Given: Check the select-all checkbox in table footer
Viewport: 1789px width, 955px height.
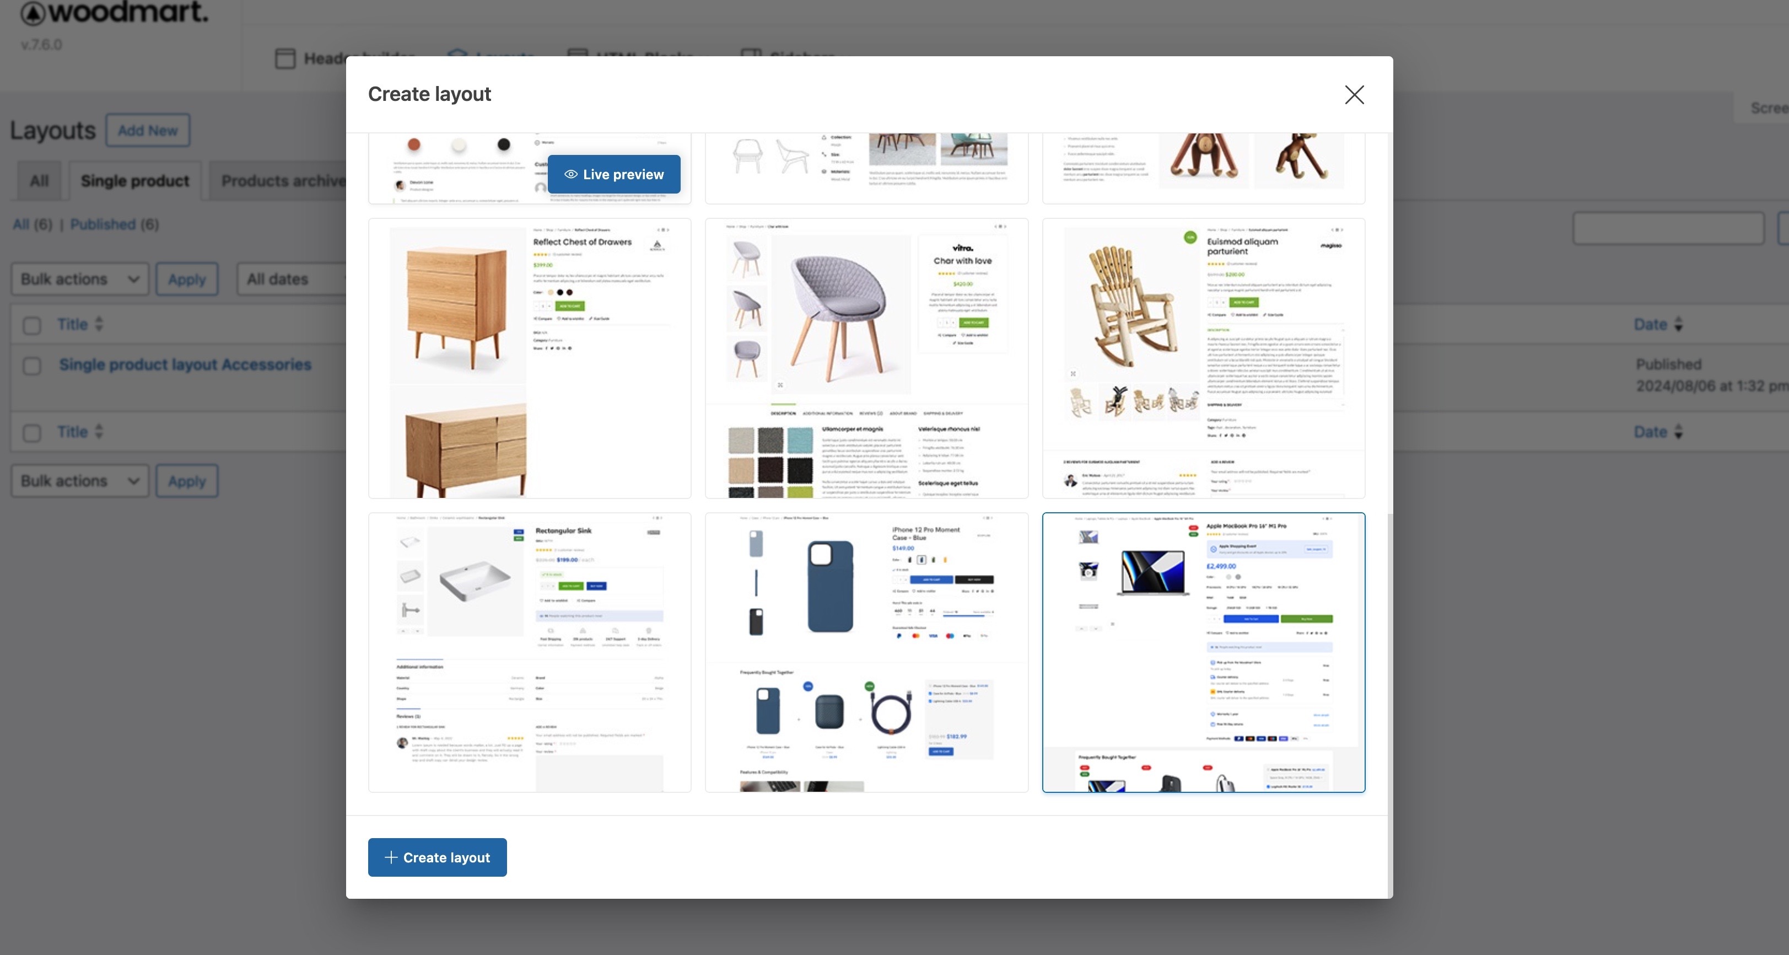Looking at the screenshot, I should pos(32,433).
